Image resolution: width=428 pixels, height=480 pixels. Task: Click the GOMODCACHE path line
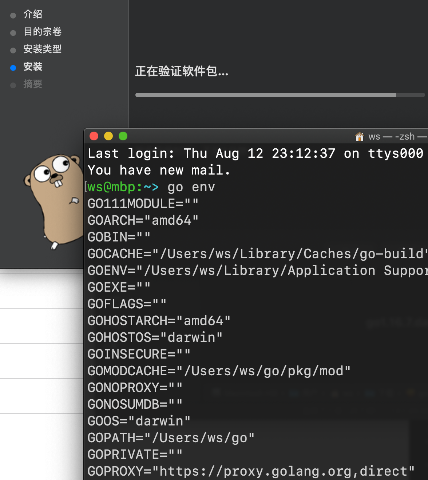[219, 371]
